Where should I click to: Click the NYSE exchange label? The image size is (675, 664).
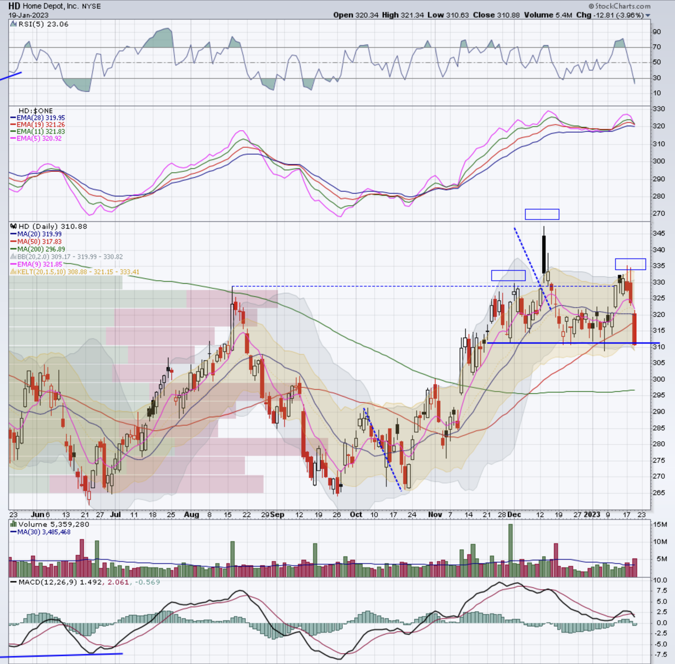point(92,6)
